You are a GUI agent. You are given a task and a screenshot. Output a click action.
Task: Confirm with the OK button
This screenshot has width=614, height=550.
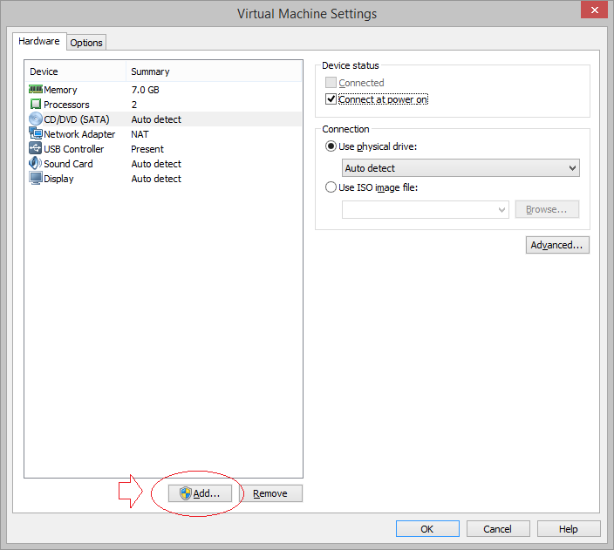tap(427, 529)
